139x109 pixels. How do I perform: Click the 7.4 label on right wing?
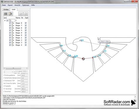[x=108, y=46]
